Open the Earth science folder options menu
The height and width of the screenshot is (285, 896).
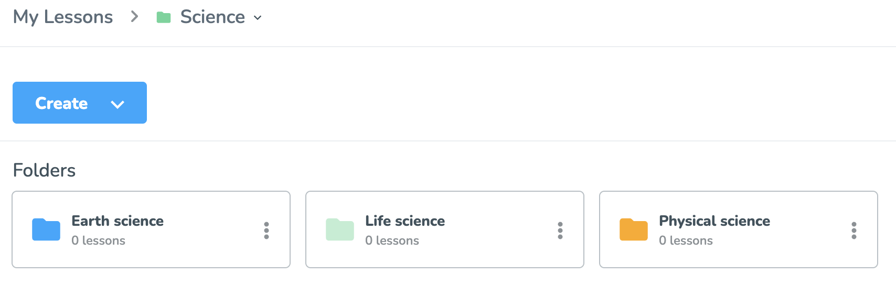coord(266,231)
